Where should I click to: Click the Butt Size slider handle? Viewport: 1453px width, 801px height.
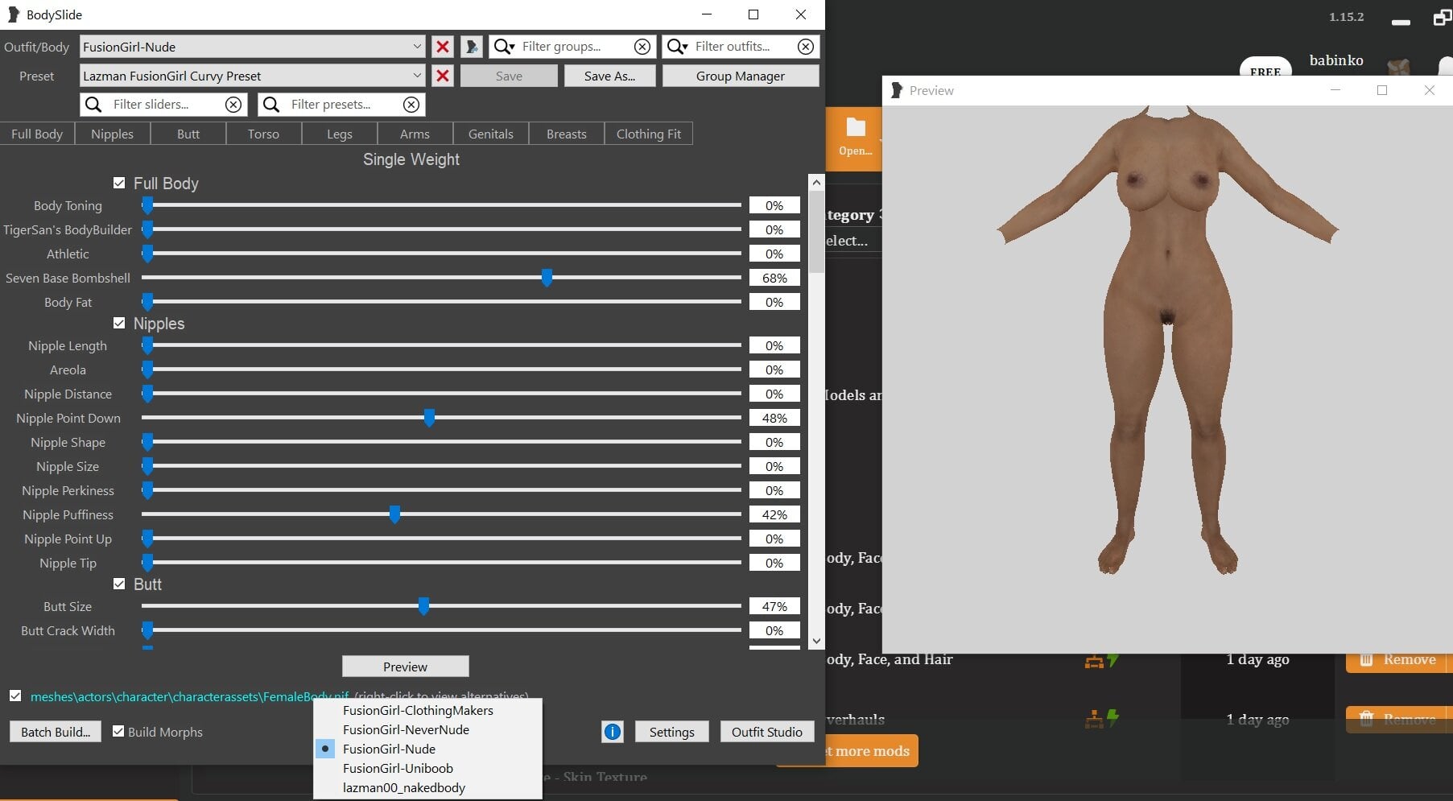pyautogui.click(x=423, y=606)
